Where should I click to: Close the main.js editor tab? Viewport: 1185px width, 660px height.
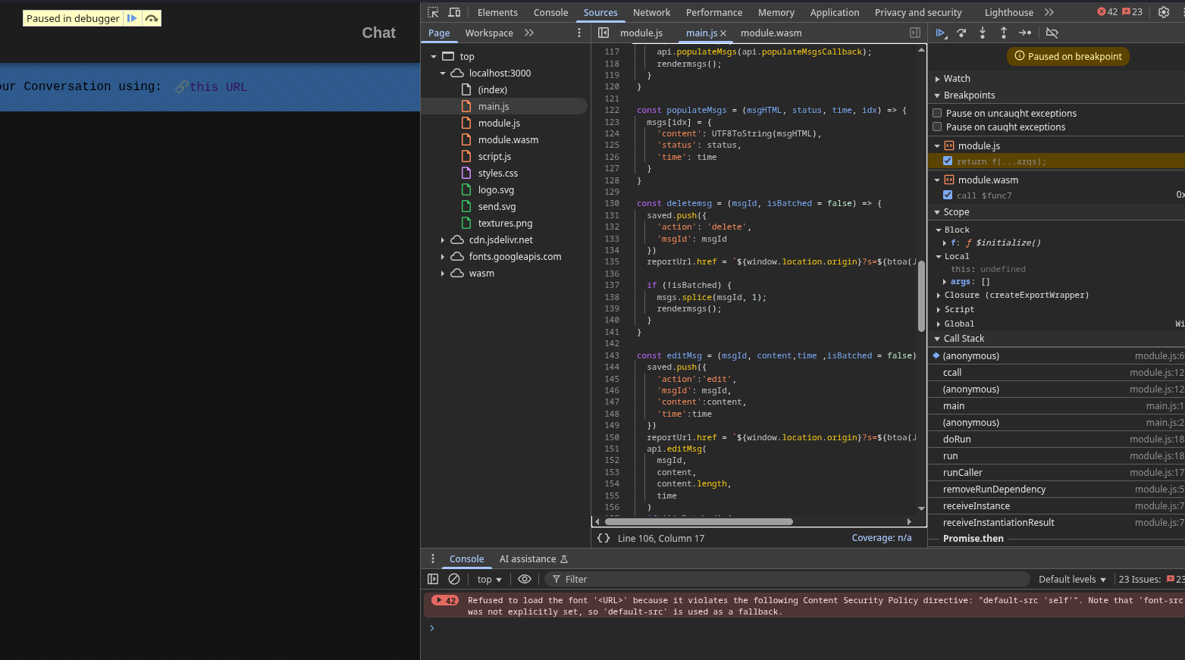tap(723, 33)
